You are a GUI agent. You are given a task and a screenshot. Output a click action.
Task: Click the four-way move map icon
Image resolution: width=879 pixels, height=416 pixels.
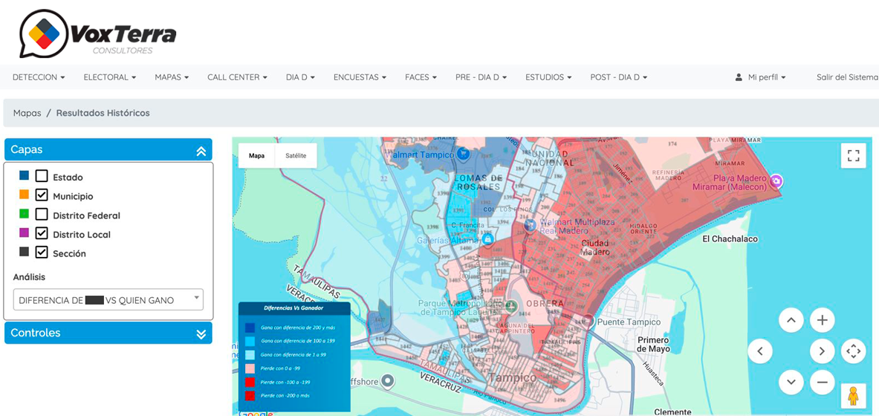[x=853, y=351]
